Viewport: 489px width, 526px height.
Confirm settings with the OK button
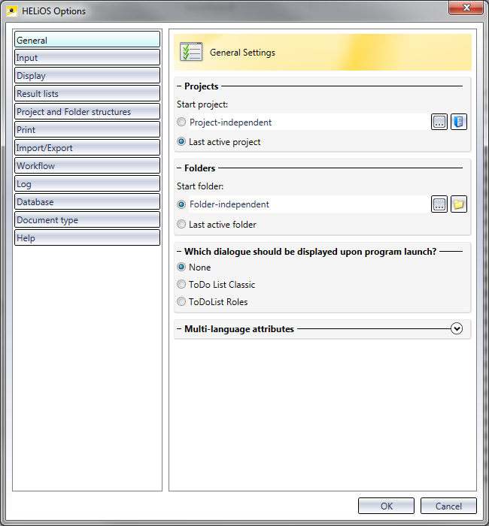386,506
